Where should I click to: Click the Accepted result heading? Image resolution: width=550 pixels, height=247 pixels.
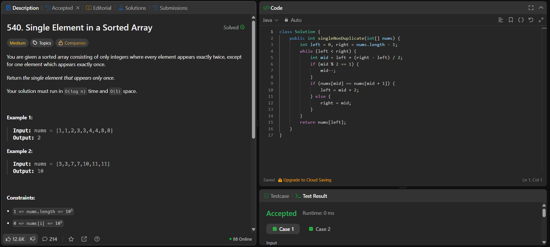point(281,213)
